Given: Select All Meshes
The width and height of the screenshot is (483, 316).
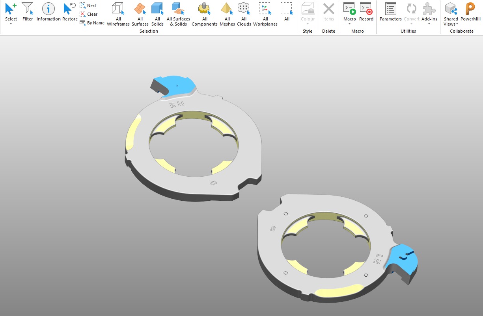Looking at the screenshot, I should (227, 14).
